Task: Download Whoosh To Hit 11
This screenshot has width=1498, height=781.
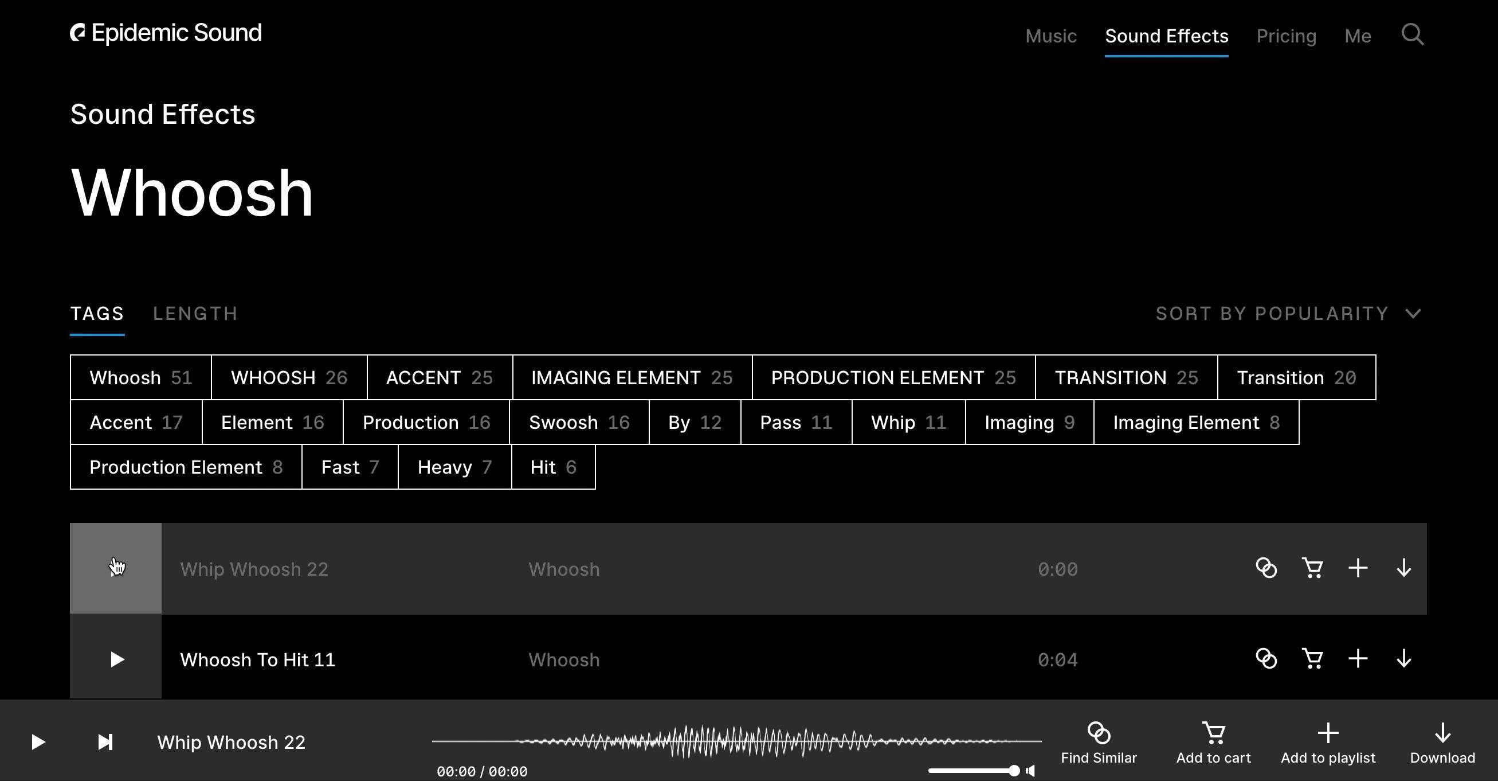Action: [x=1404, y=659]
